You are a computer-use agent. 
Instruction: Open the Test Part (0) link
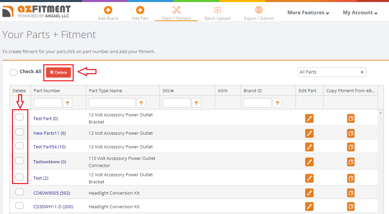(x=46, y=119)
